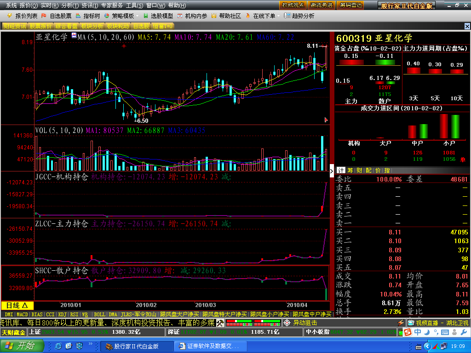This screenshot has width=471, height=353.
Task: Select the 计 tab in quote panel
Action: (x=340, y=171)
